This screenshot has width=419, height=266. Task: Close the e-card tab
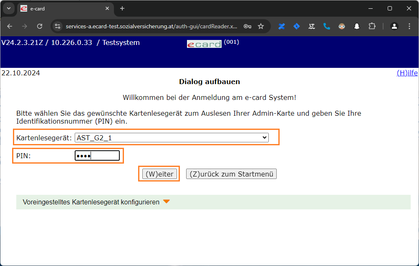(107, 8)
